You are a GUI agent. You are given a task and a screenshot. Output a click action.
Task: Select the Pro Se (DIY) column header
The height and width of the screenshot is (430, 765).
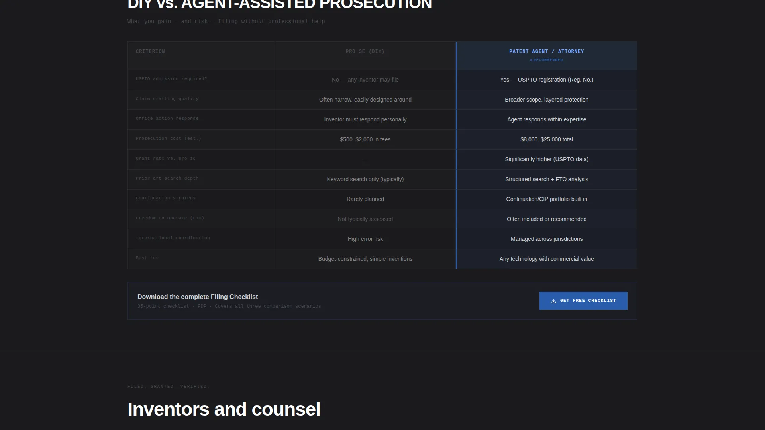[365, 56]
